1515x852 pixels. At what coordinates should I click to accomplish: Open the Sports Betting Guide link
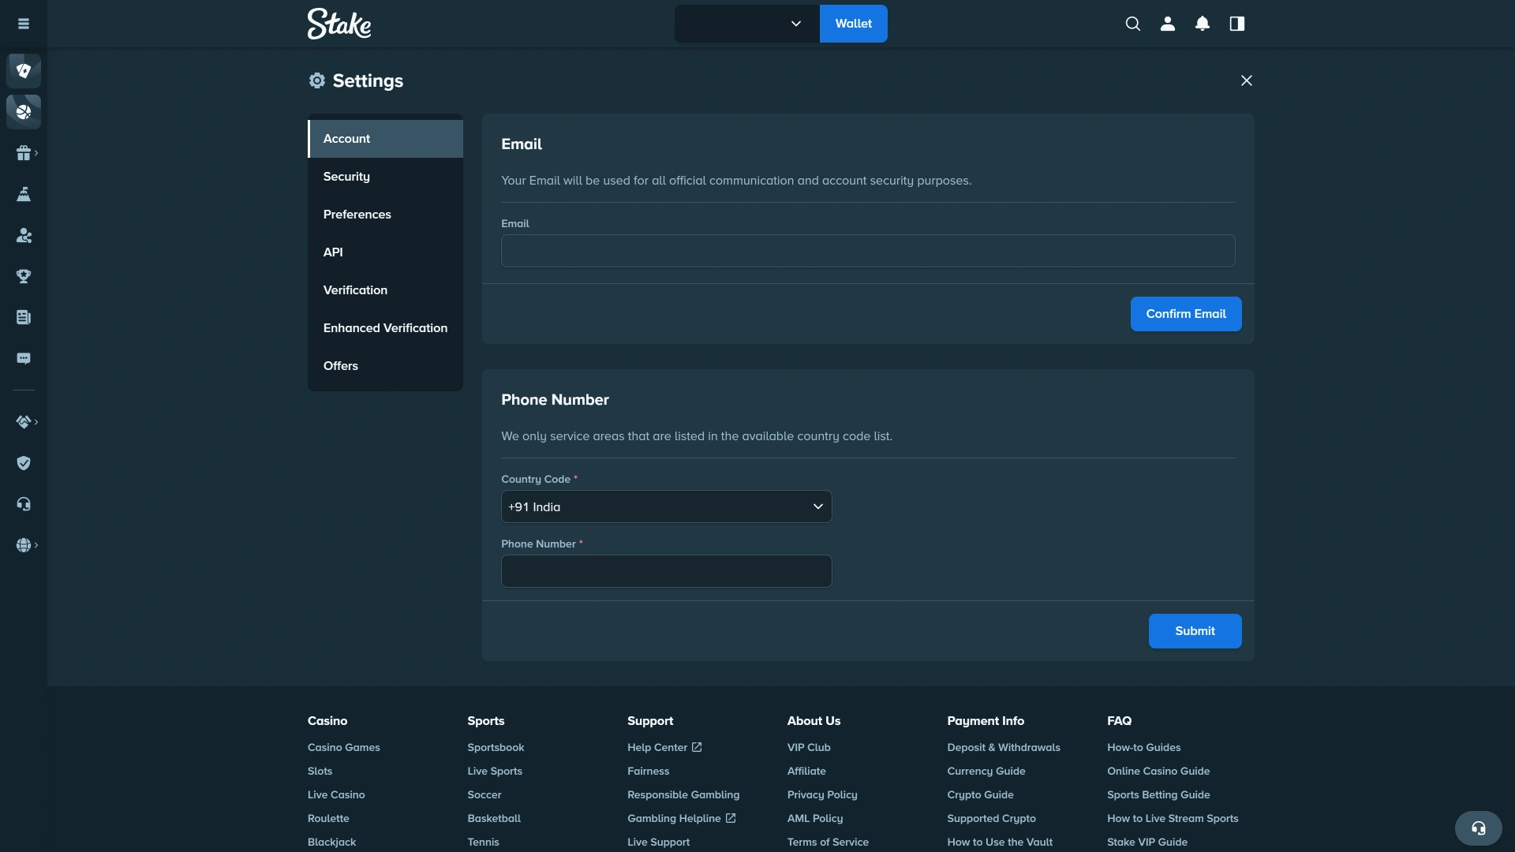point(1158,794)
